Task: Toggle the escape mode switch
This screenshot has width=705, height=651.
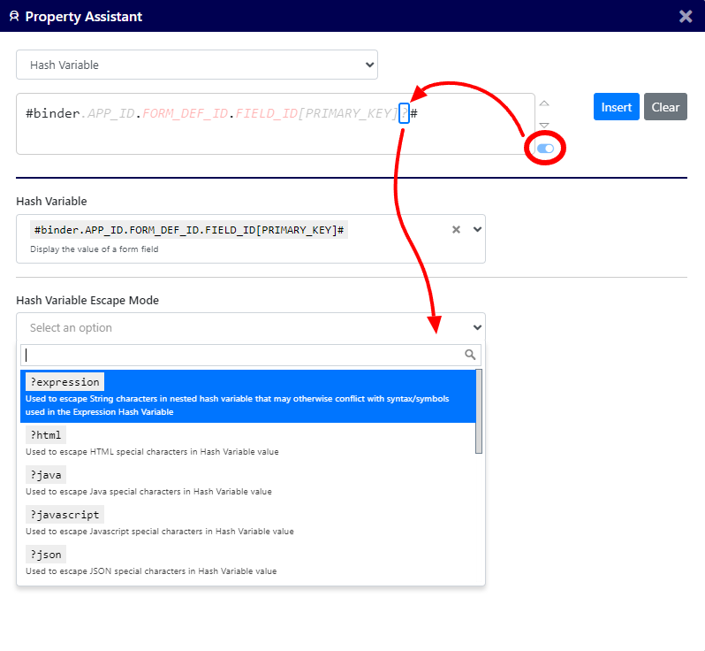Action: (x=545, y=148)
